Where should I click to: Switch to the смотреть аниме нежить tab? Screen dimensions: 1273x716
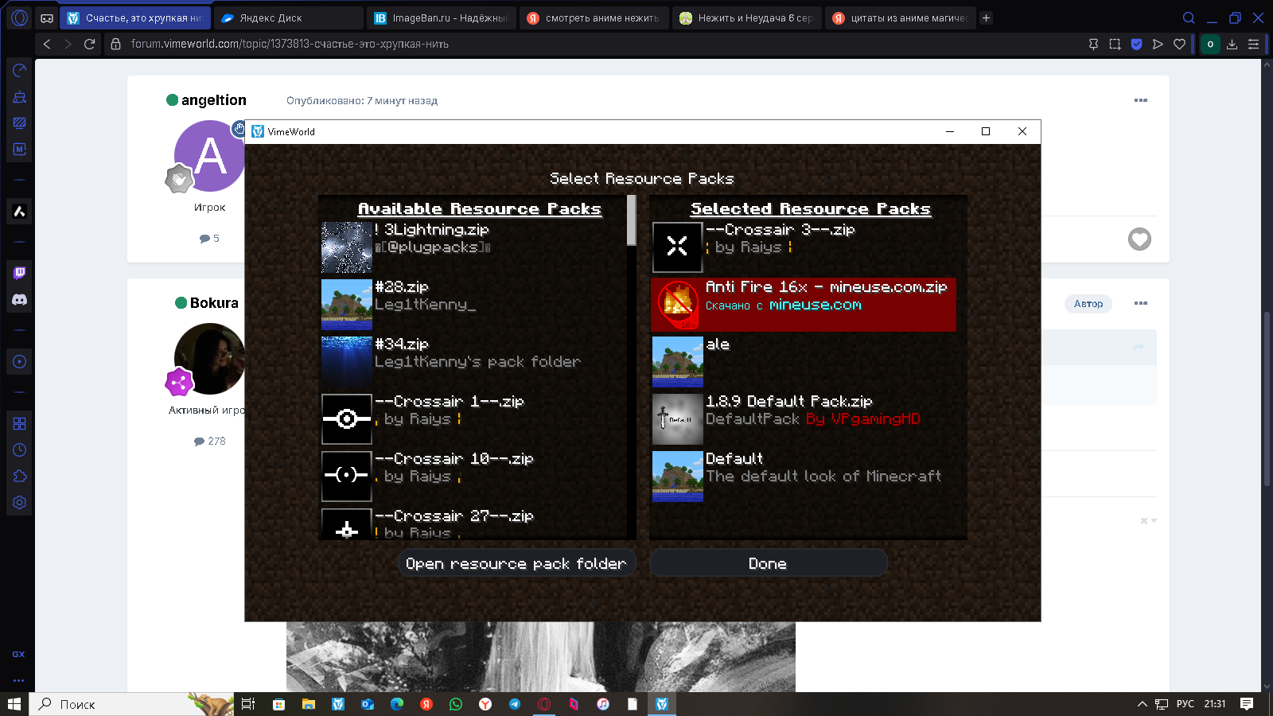[596, 18]
